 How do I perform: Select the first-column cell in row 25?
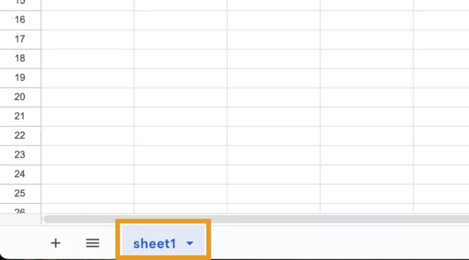tap(87, 193)
